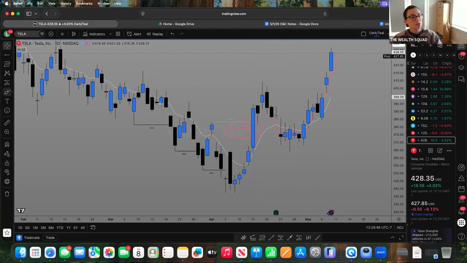Add a compare symbol with plus
This screenshot has height=263, width=467.
pos(51,34)
